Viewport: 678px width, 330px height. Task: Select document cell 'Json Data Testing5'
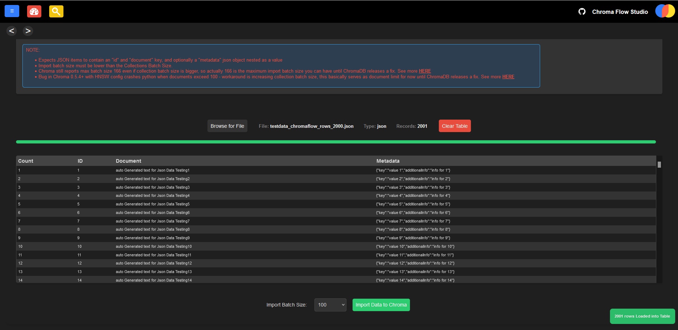tap(153, 204)
